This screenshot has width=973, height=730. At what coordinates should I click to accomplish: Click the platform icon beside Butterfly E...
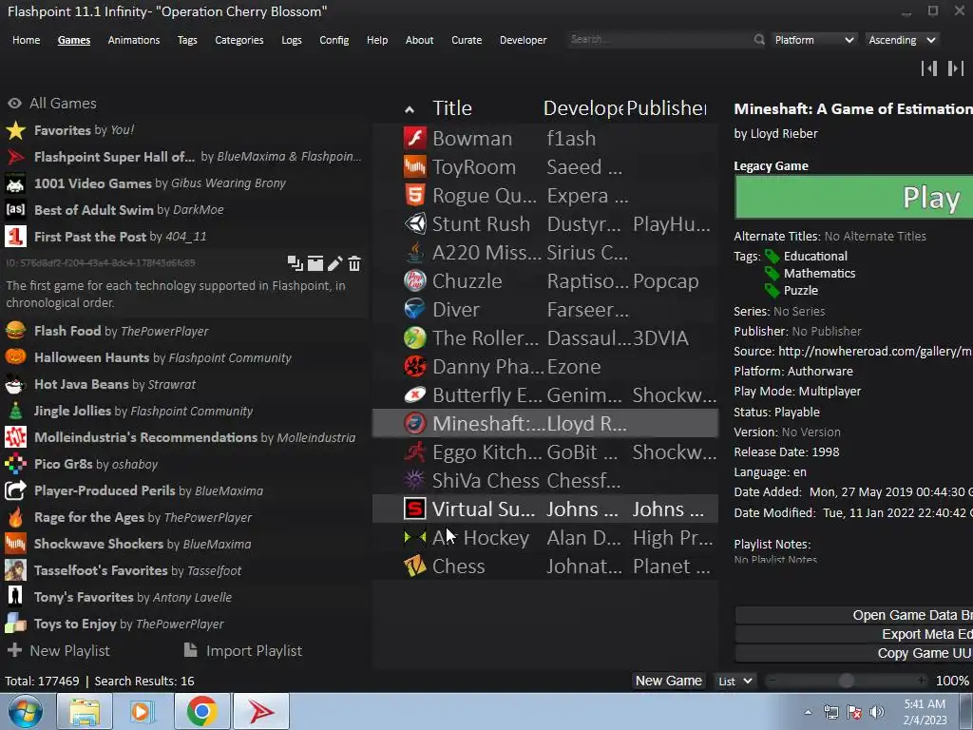coord(414,394)
